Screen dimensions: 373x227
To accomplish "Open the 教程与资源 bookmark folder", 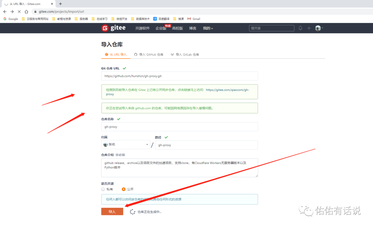I will [x=61, y=19].
